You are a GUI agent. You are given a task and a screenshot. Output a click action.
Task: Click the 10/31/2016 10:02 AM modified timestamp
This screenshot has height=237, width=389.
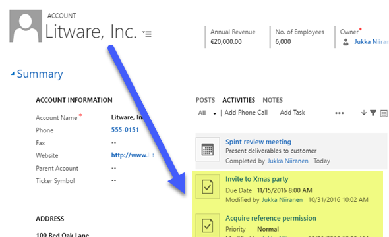point(338,200)
